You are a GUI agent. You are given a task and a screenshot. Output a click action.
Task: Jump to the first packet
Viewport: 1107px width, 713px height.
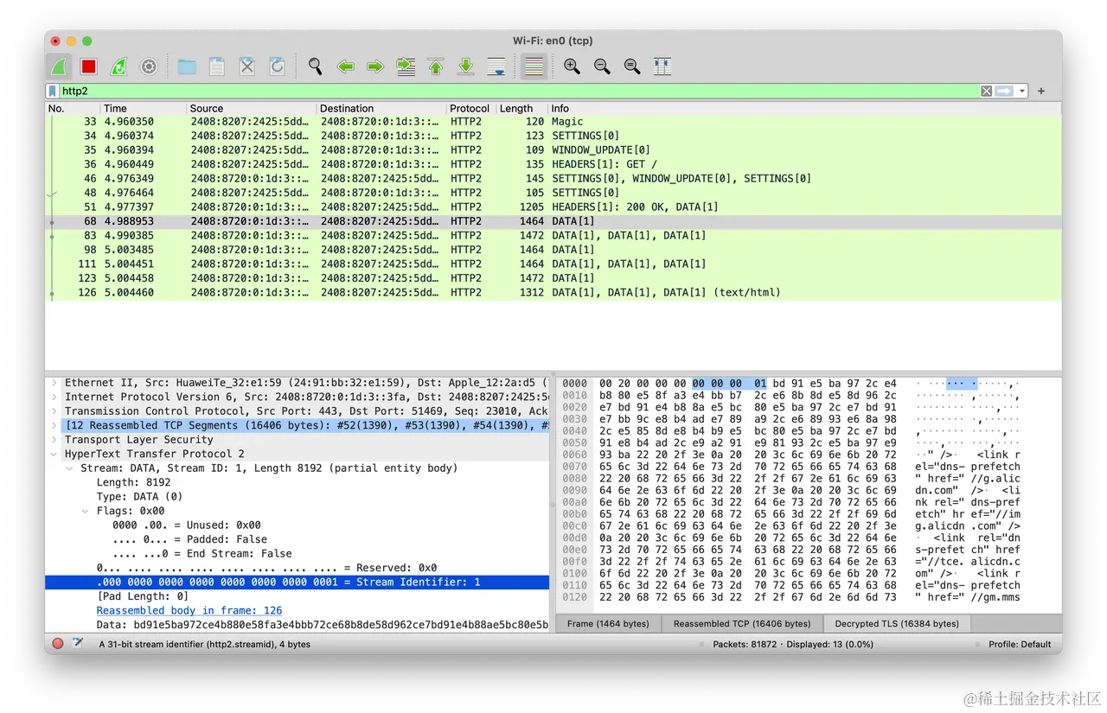click(436, 67)
